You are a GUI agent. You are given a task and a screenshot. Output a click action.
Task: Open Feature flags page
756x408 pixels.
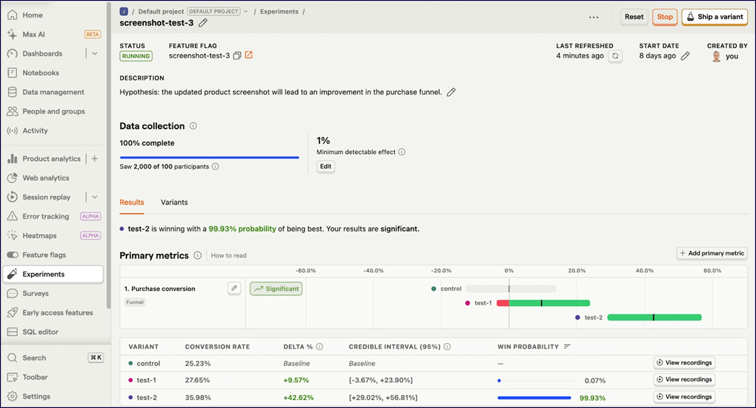click(44, 255)
